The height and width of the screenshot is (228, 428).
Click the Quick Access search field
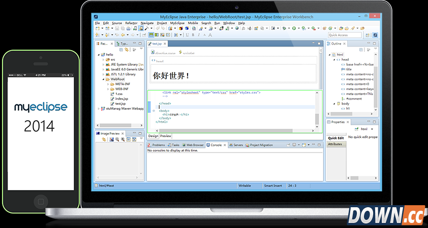pos(345,35)
